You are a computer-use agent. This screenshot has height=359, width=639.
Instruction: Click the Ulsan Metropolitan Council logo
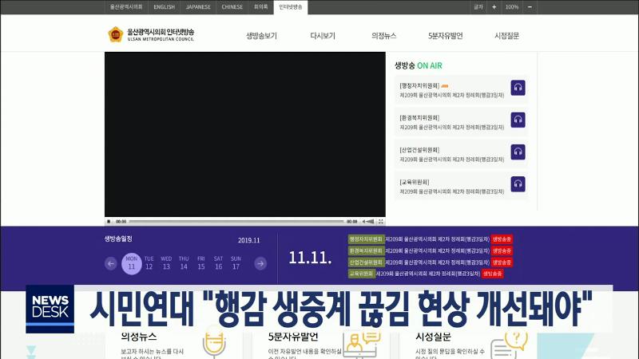[x=151, y=35]
